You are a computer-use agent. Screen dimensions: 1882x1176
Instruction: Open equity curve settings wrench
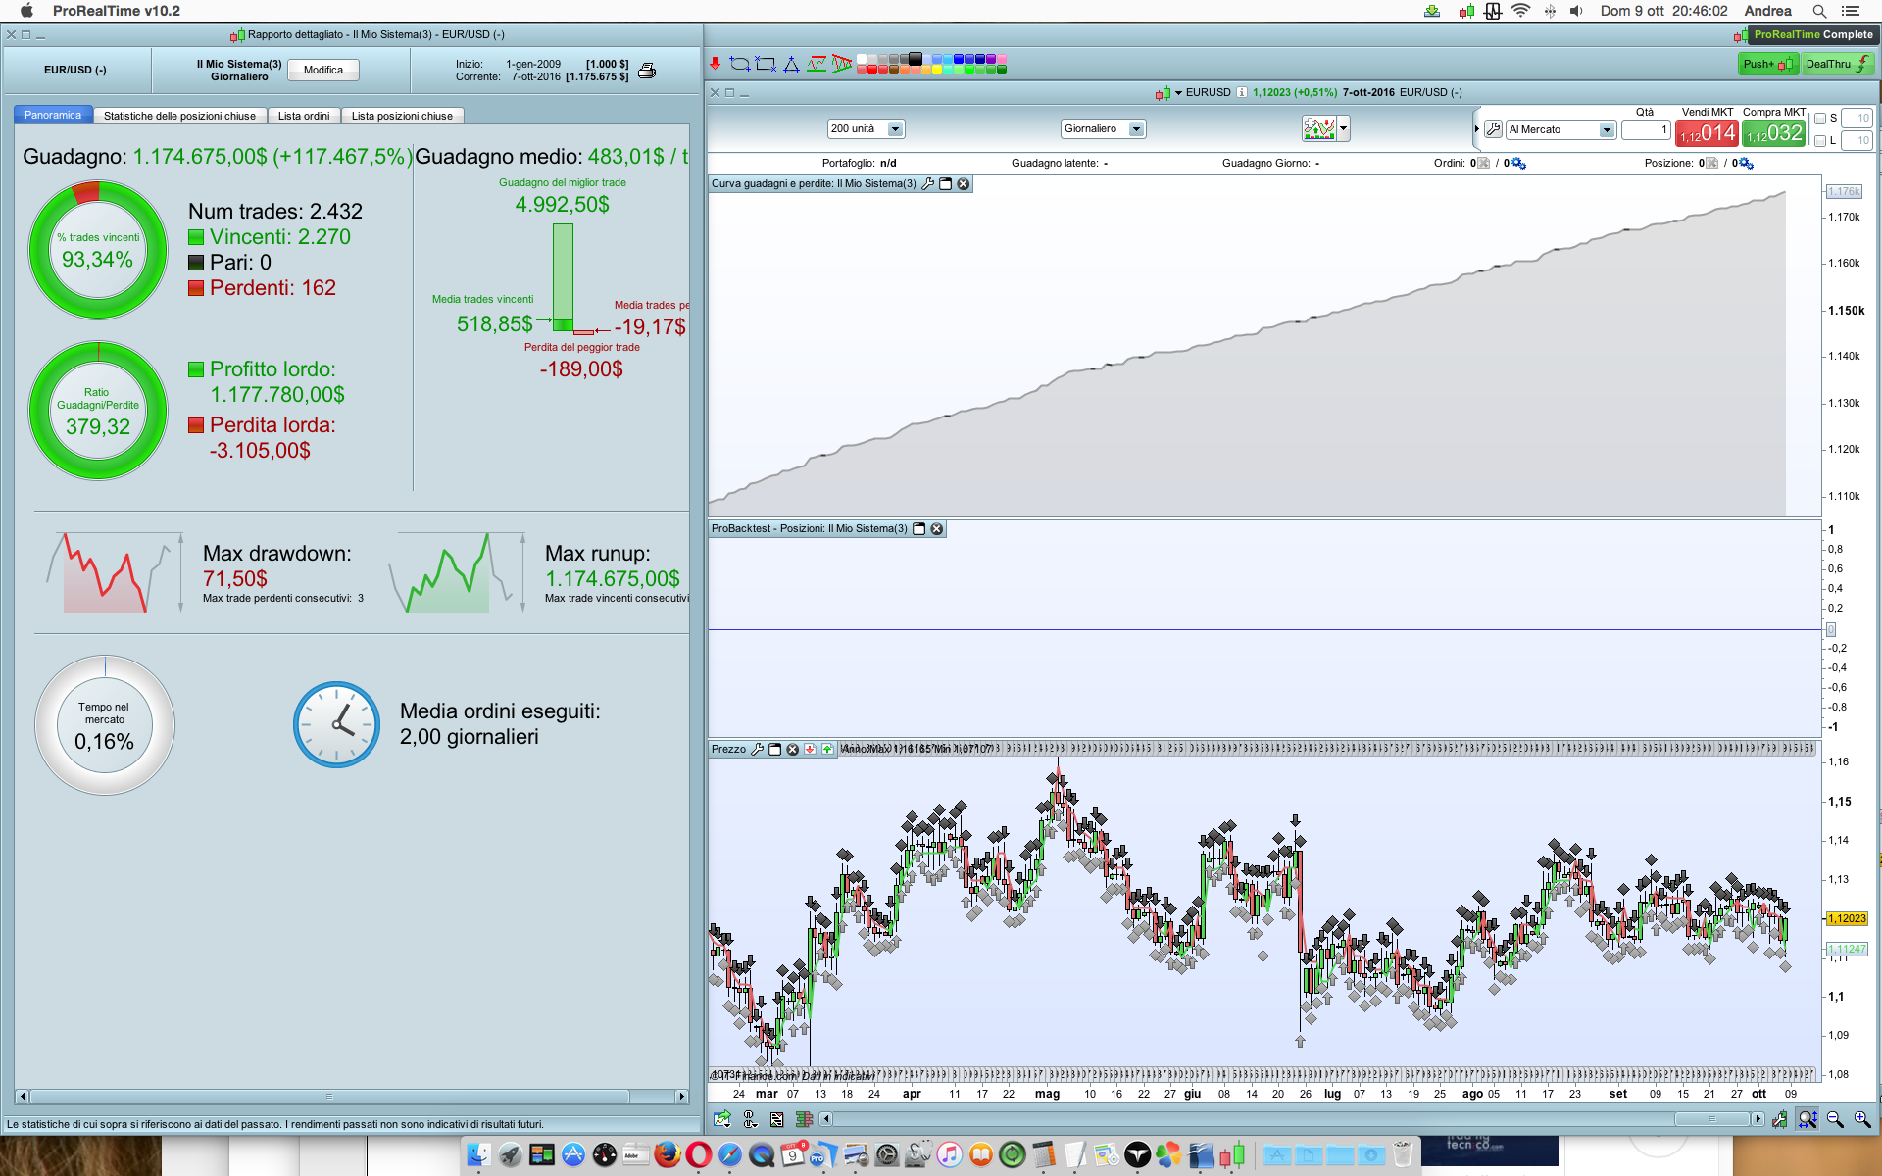pos(927,184)
